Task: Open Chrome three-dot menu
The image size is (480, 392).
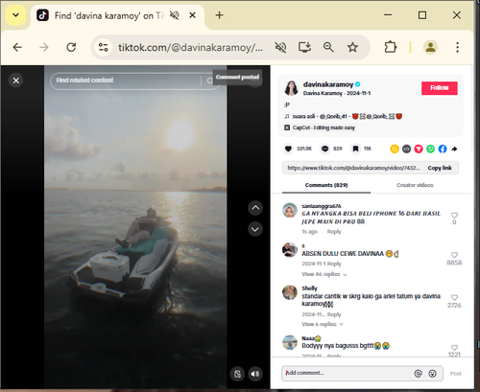Action: click(457, 48)
